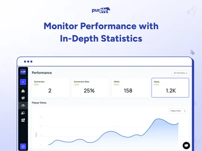Open the users/leads sidebar icon
The height and width of the screenshot is (151, 202).
(x=23, y=113)
